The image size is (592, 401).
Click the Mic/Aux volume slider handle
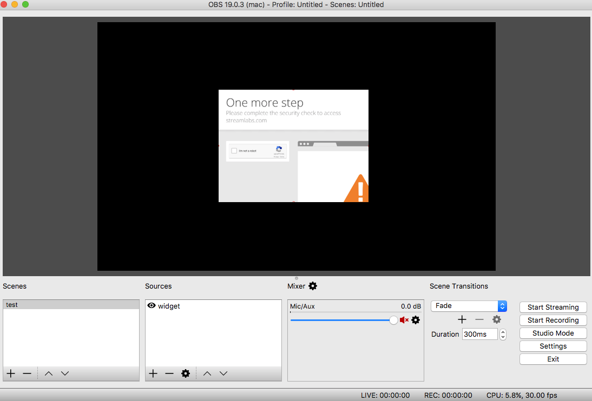393,320
